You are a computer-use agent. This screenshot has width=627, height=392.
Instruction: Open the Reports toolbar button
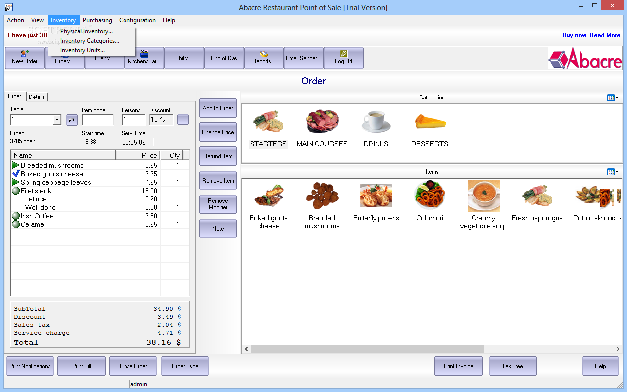pos(264,58)
